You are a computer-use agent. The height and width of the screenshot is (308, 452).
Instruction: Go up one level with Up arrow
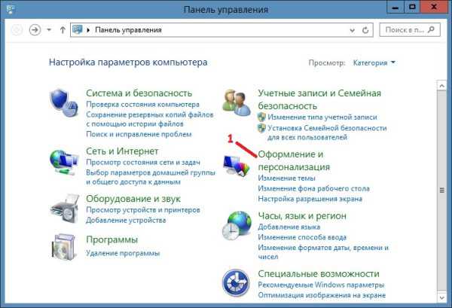63,30
